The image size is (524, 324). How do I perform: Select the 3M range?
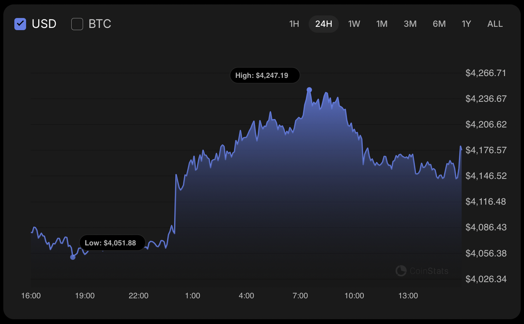[410, 24]
